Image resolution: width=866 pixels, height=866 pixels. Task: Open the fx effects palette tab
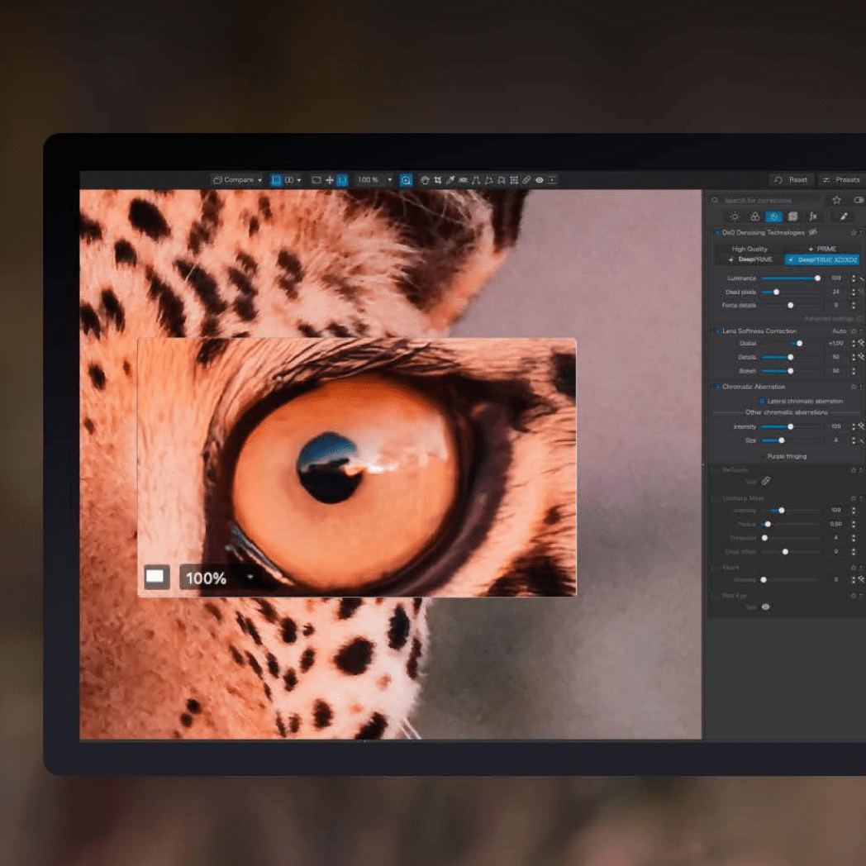(813, 216)
